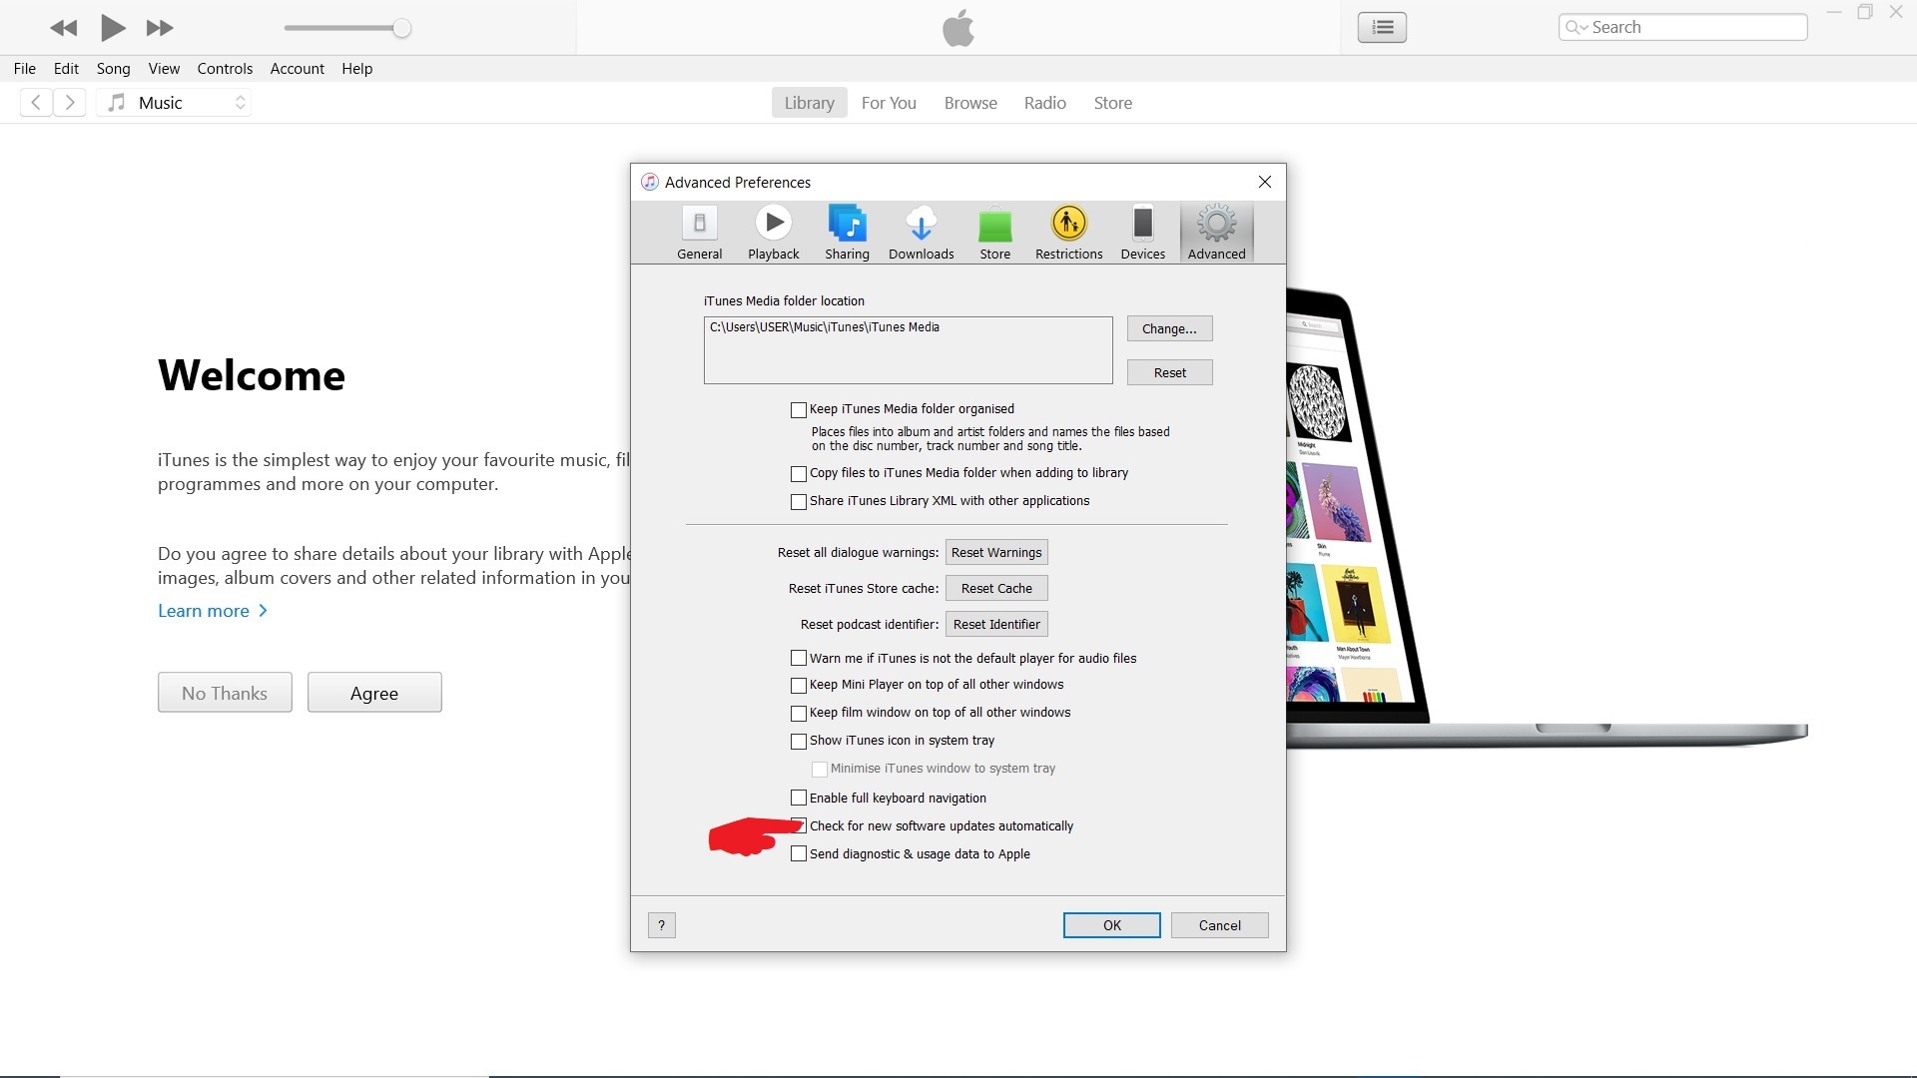Open the Music media type dropdown
The height and width of the screenshot is (1078, 1917).
coord(175,103)
